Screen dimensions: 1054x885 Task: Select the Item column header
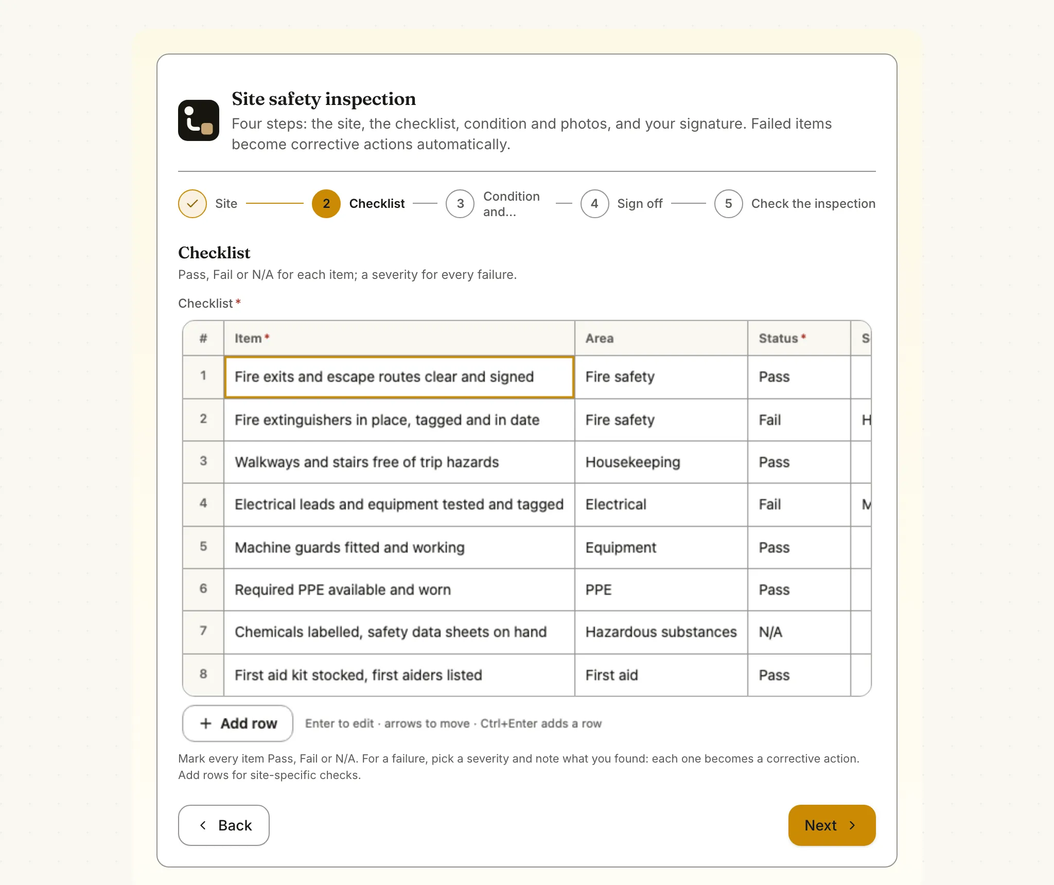[x=399, y=338]
